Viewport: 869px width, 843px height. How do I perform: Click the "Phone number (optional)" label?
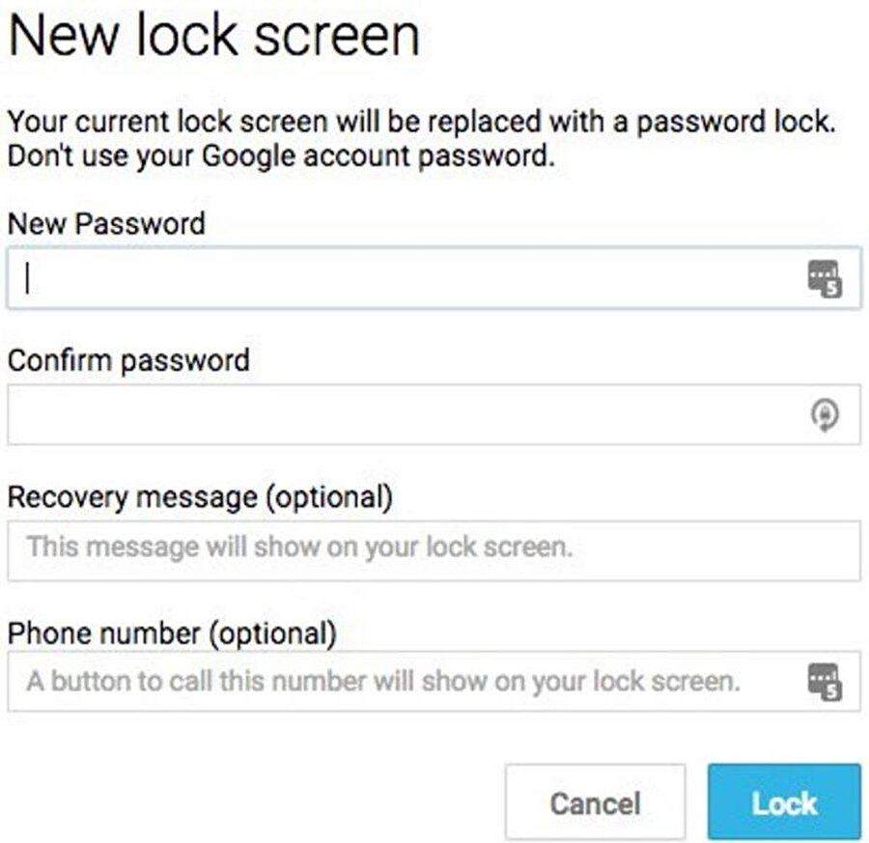point(172,633)
